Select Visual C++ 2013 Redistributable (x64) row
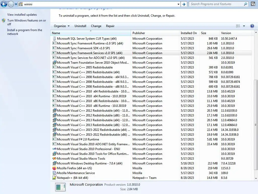The height and width of the screenshot is (194, 258). pos(151,120)
